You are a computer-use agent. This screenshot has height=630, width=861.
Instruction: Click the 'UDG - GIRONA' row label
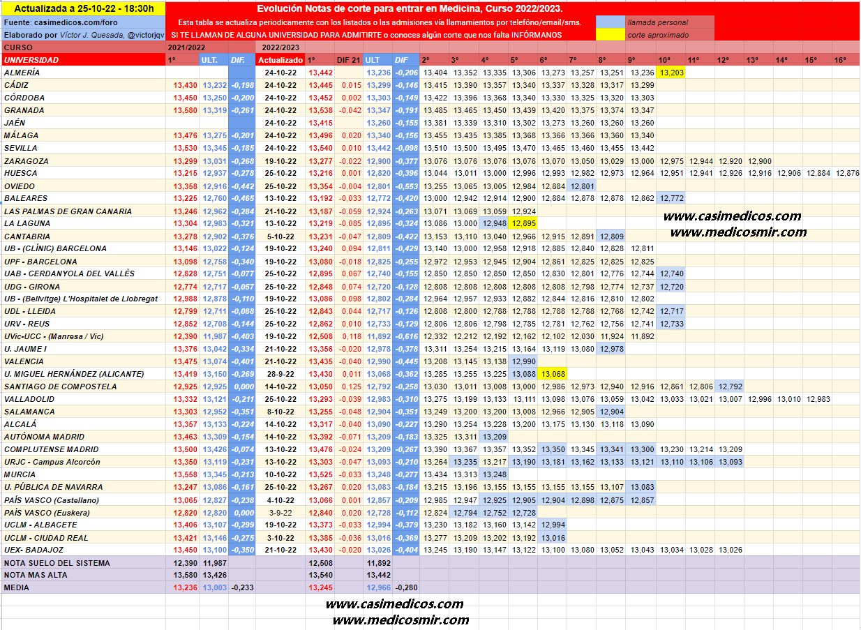(83, 287)
